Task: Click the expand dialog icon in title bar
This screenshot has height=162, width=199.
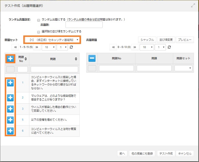Action: click(x=193, y=5)
